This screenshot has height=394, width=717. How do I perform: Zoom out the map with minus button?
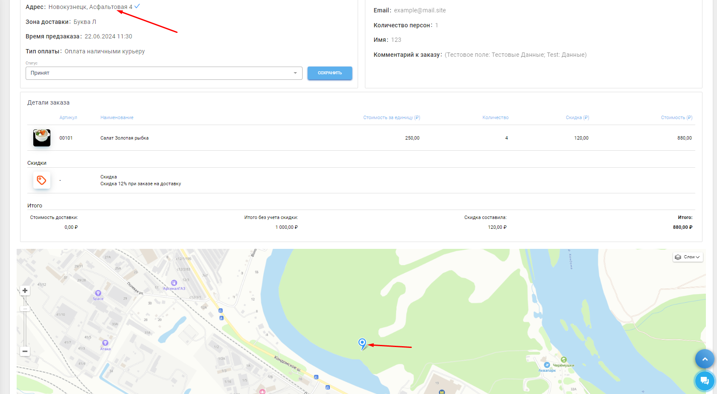pos(25,351)
